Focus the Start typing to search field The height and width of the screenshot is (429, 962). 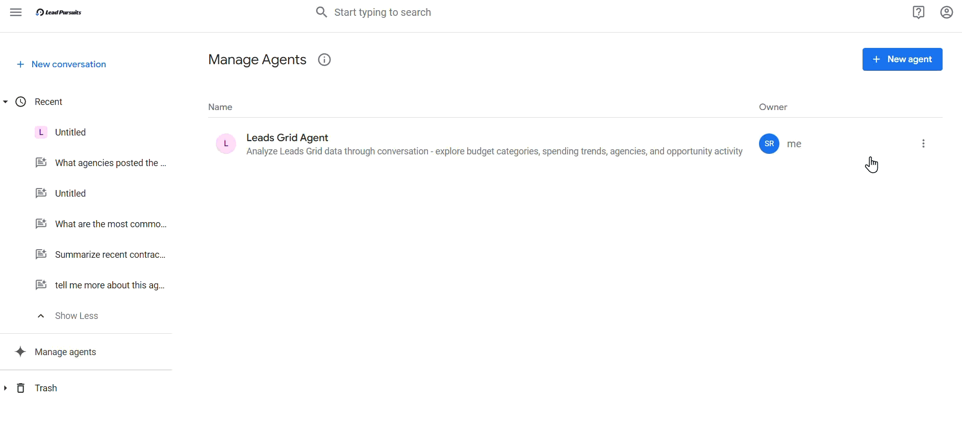(x=383, y=12)
